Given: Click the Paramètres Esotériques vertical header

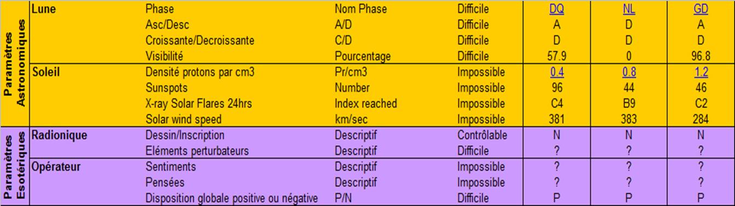Looking at the screenshot, I should click(15, 166).
